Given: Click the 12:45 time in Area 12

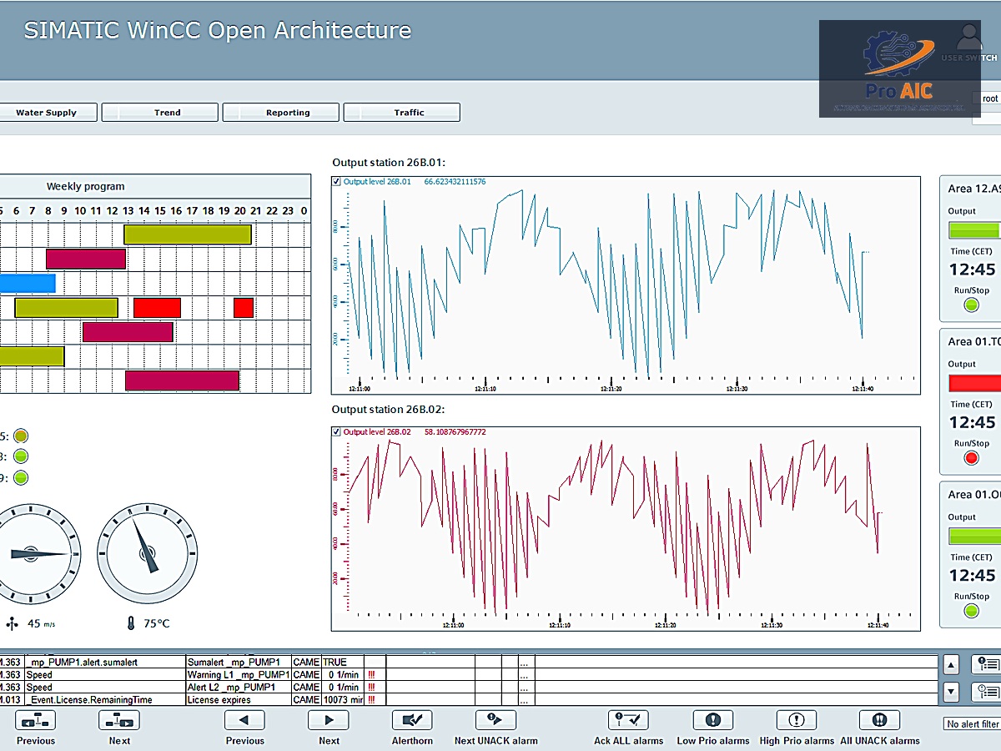Looking at the screenshot, I should pos(972,270).
